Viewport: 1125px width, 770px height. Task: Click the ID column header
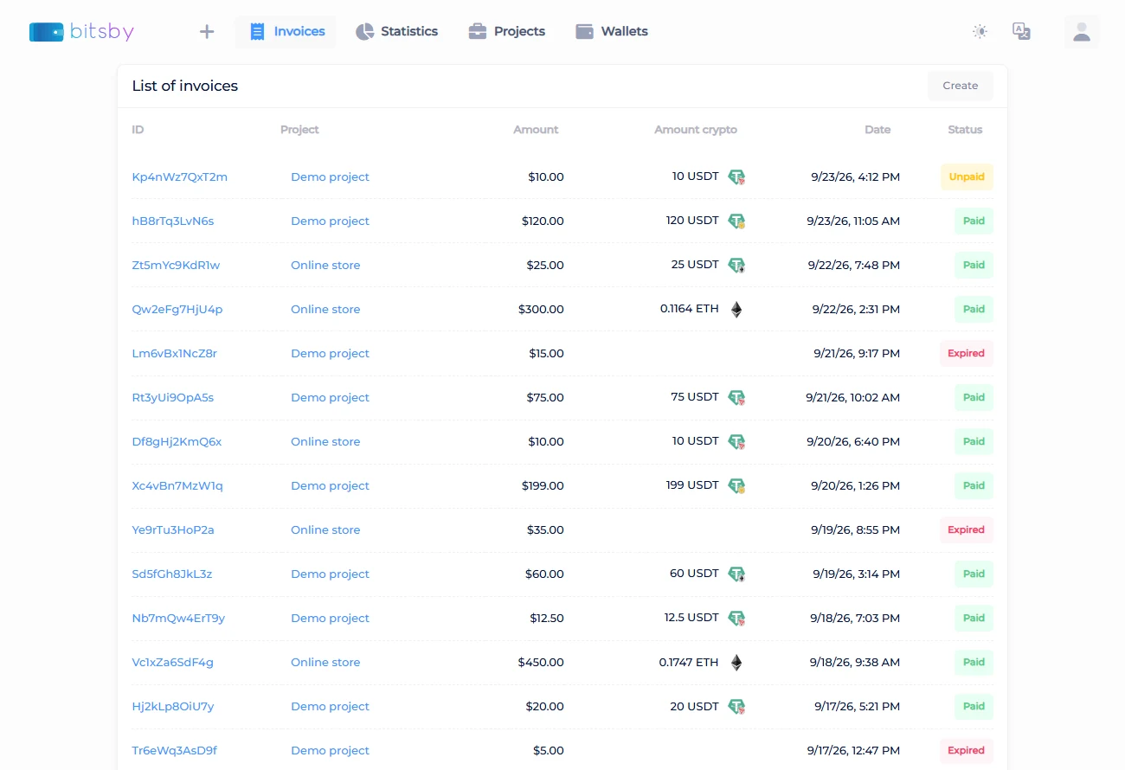(138, 130)
